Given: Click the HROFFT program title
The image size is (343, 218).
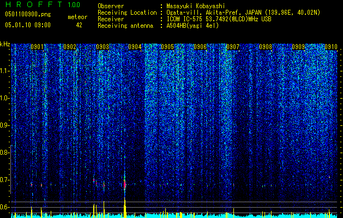Looking at the screenshot, I should click(x=33, y=4).
